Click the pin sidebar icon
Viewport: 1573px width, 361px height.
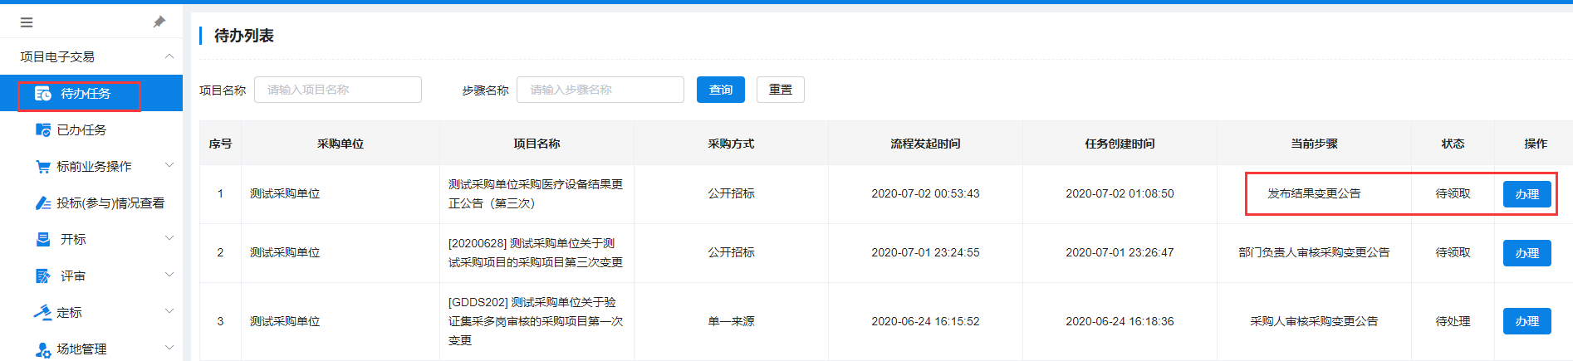coord(159,22)
